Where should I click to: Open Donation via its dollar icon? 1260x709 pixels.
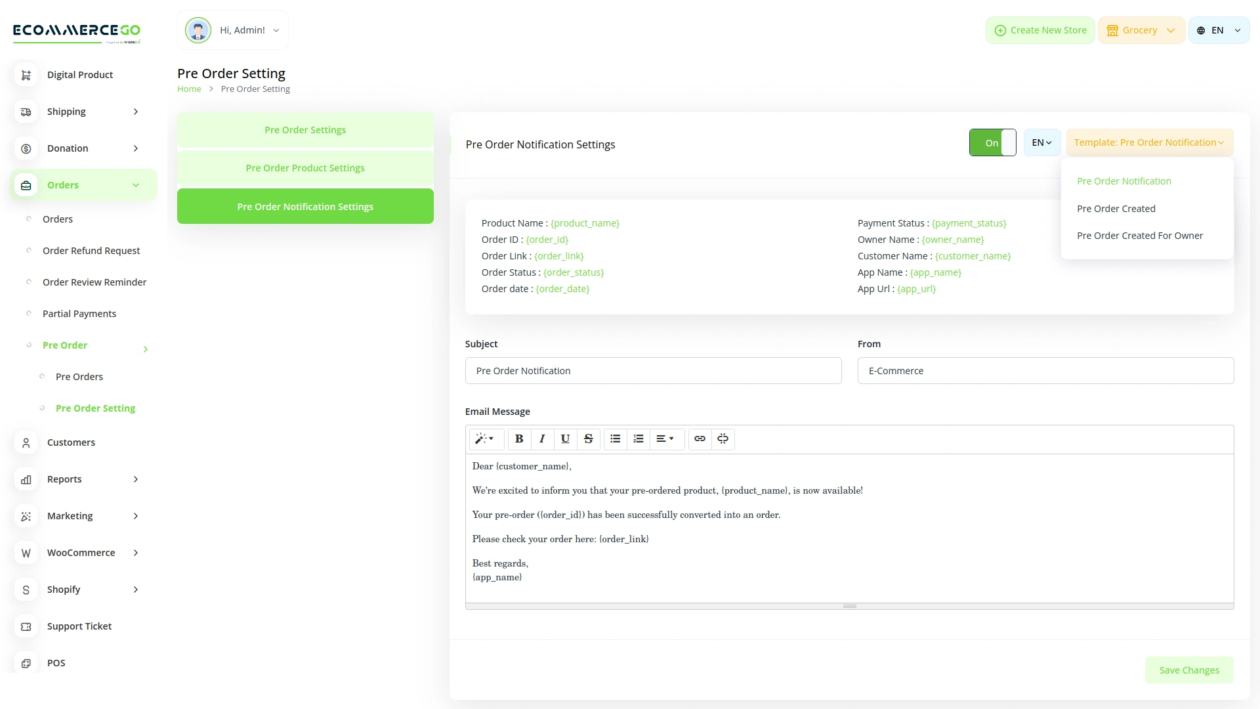(26, 148)
